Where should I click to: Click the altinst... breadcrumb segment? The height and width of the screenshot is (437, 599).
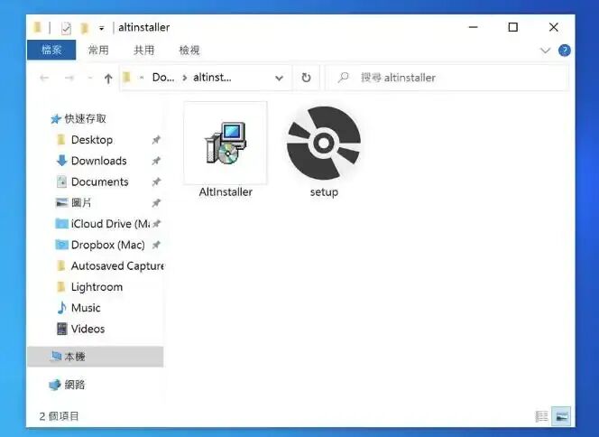pyautogui.click(x=212, y=78)
